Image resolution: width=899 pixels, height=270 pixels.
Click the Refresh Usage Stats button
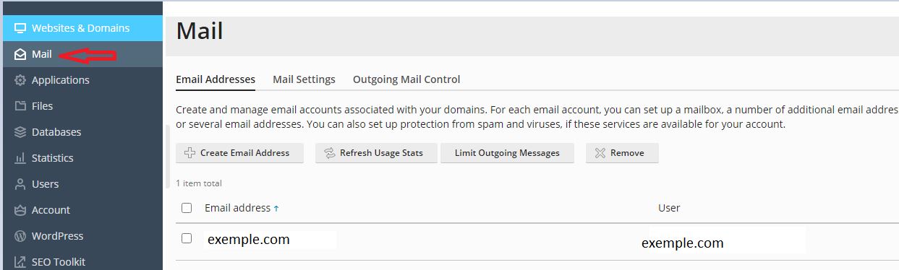[x=376, y=153]
